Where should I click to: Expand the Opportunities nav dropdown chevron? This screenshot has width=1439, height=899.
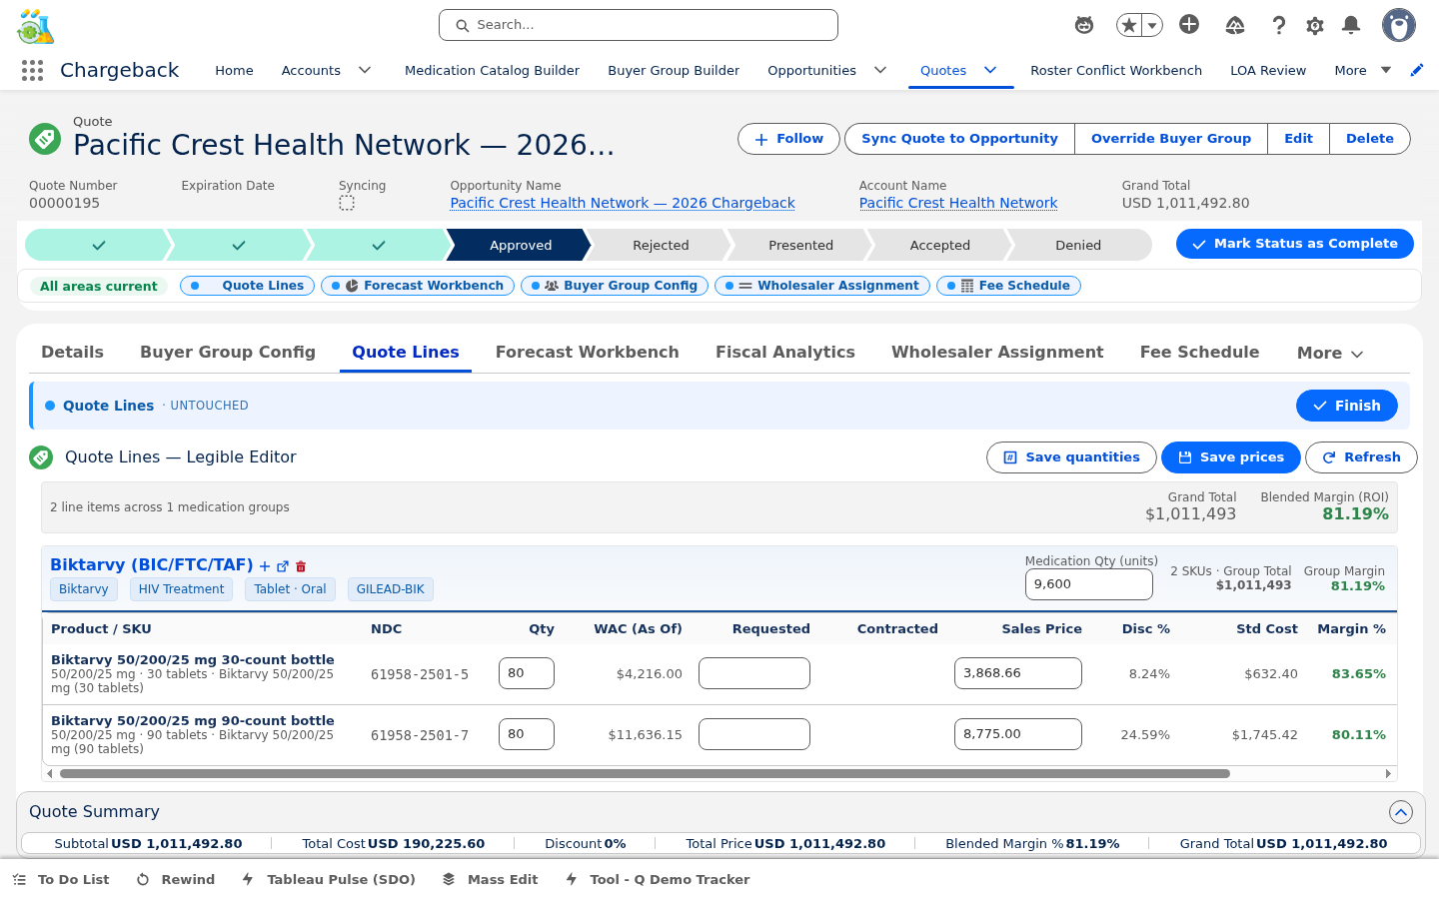coord(880,70)
